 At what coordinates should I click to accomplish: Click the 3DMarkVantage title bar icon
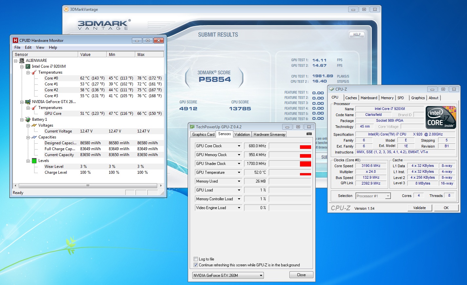[x=67, y=9]
